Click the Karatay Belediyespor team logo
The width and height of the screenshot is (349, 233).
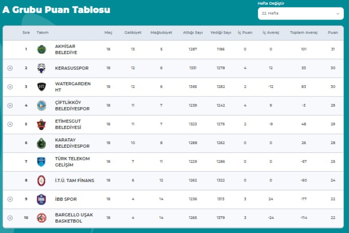[x=41, y=143]
